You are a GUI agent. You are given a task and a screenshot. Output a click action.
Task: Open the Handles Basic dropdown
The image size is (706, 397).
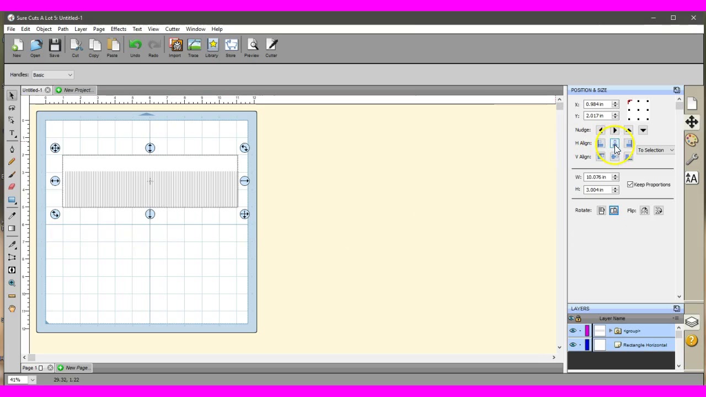tap(52, 75)
